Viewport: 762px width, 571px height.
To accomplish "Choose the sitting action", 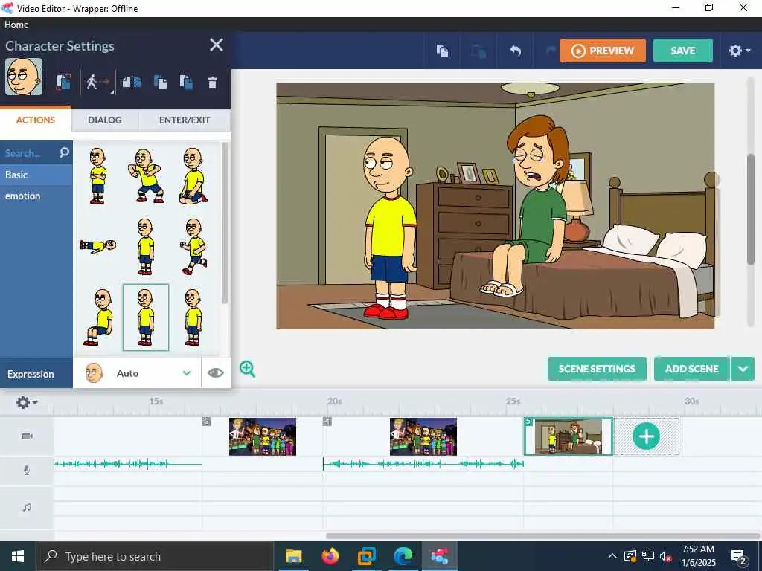I will pyautogui.click(x=99, y=317).
